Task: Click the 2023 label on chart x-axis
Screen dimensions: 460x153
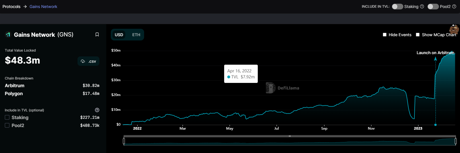Action: tap(418, 128)
